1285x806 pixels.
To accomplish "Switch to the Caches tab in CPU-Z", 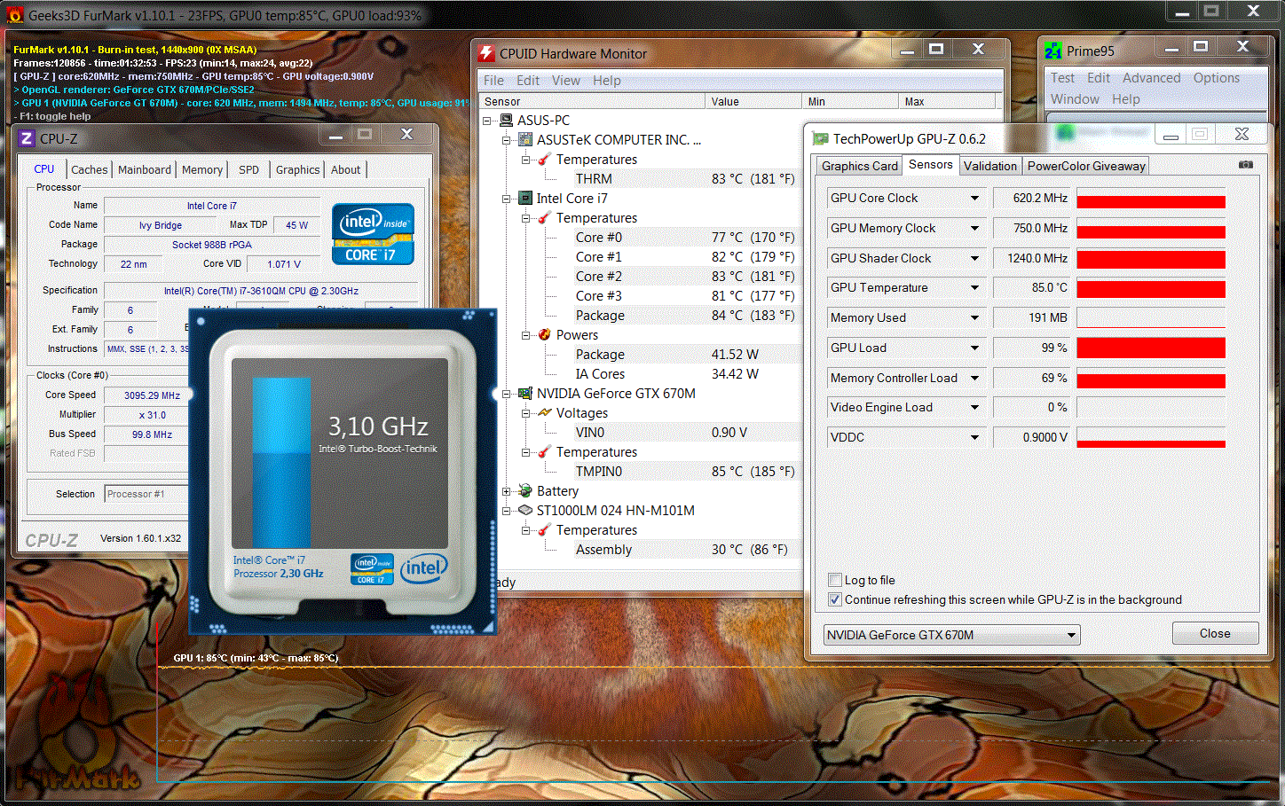I will pyautogui.click(x=90, y=169).
